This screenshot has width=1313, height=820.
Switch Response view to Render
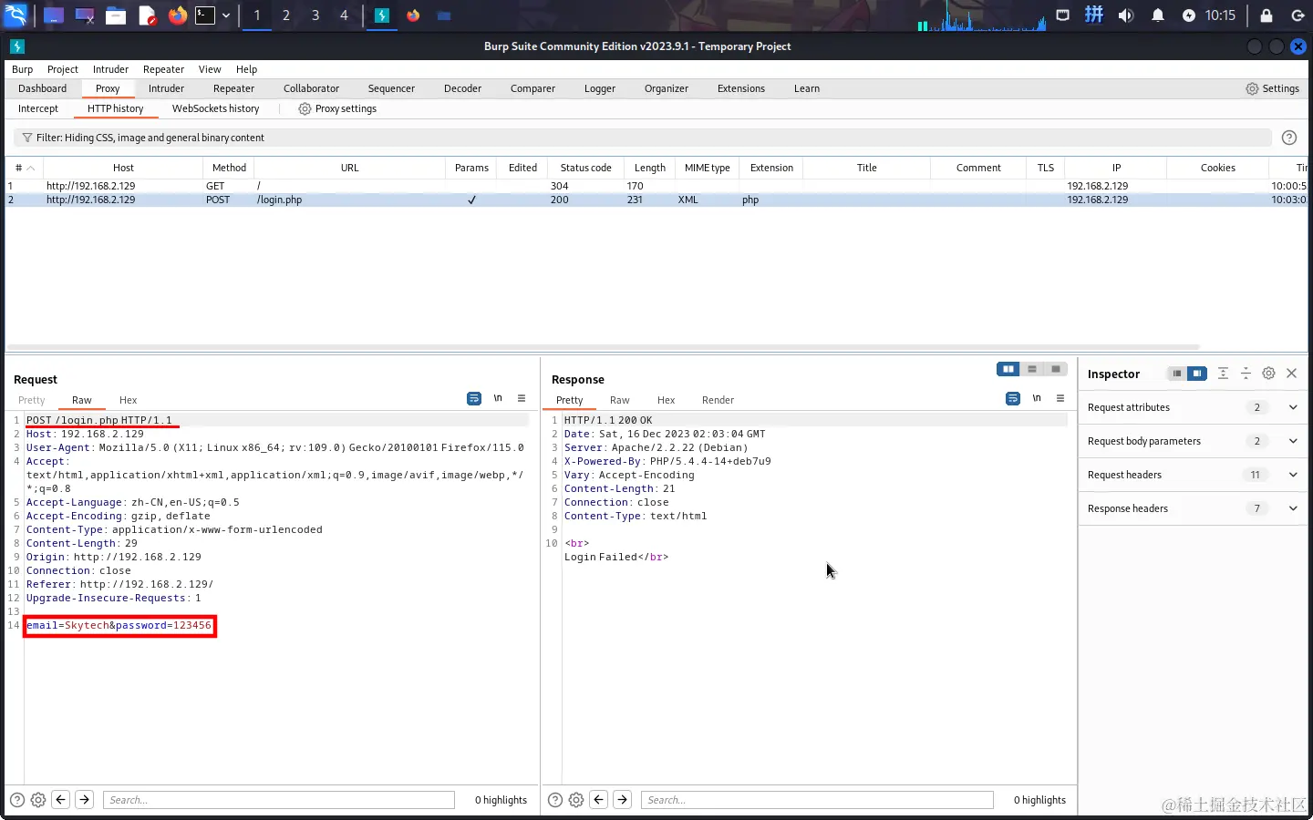coord(718,400)
